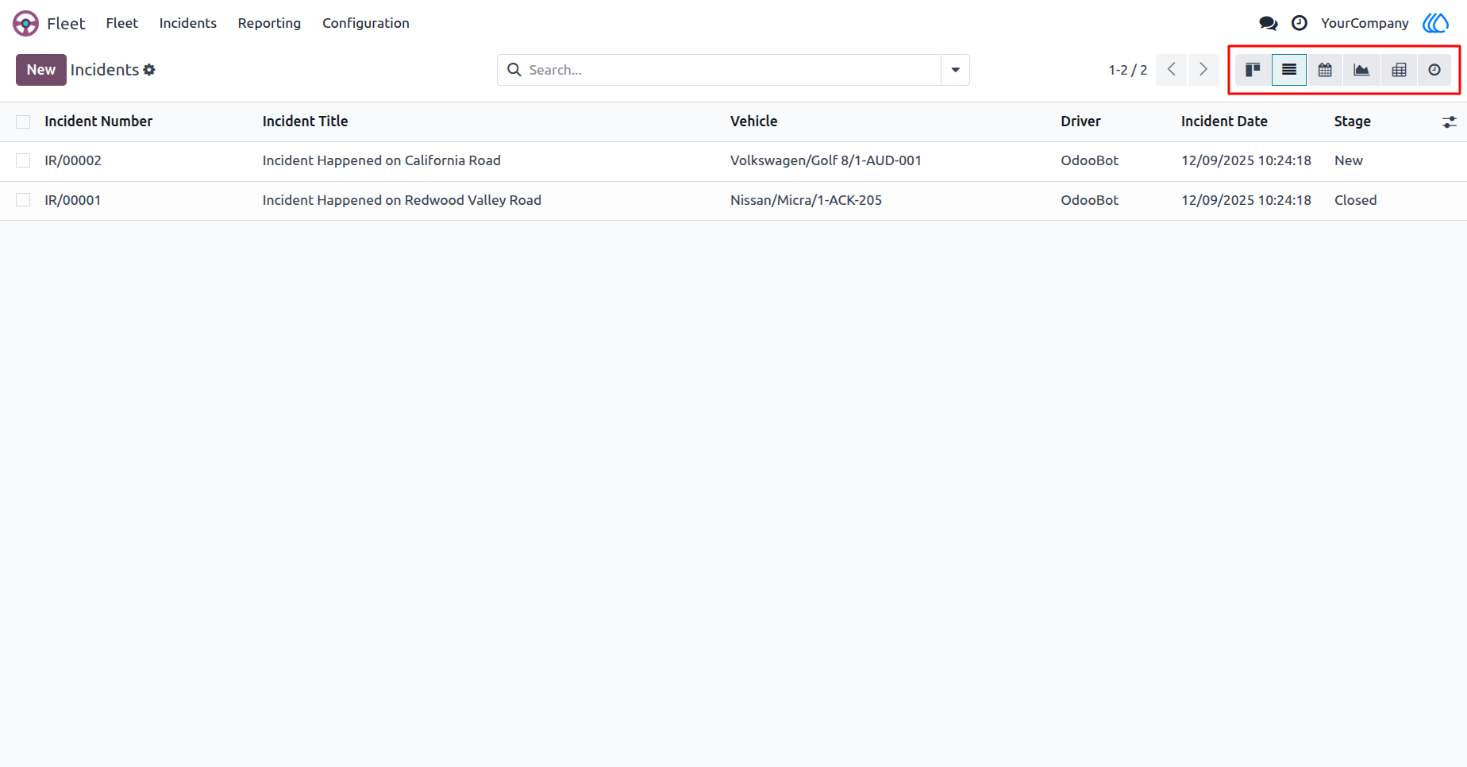Open the activities clock icon in the top bar
This screenshot has width=1467, height=767.
tap(1300, 23)
